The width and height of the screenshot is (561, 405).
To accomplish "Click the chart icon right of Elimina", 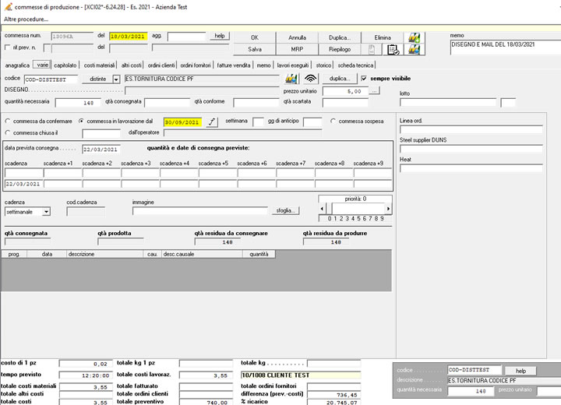I will [415, 37].
